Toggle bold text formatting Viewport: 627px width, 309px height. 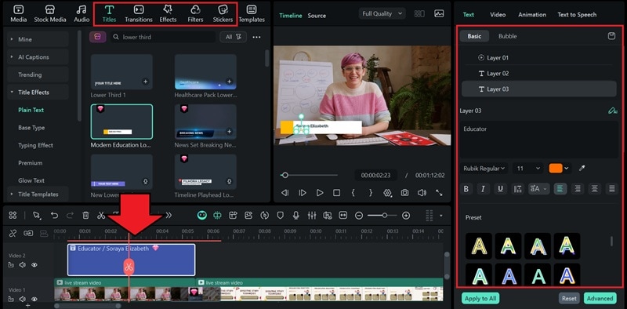(x=466, y=189)
